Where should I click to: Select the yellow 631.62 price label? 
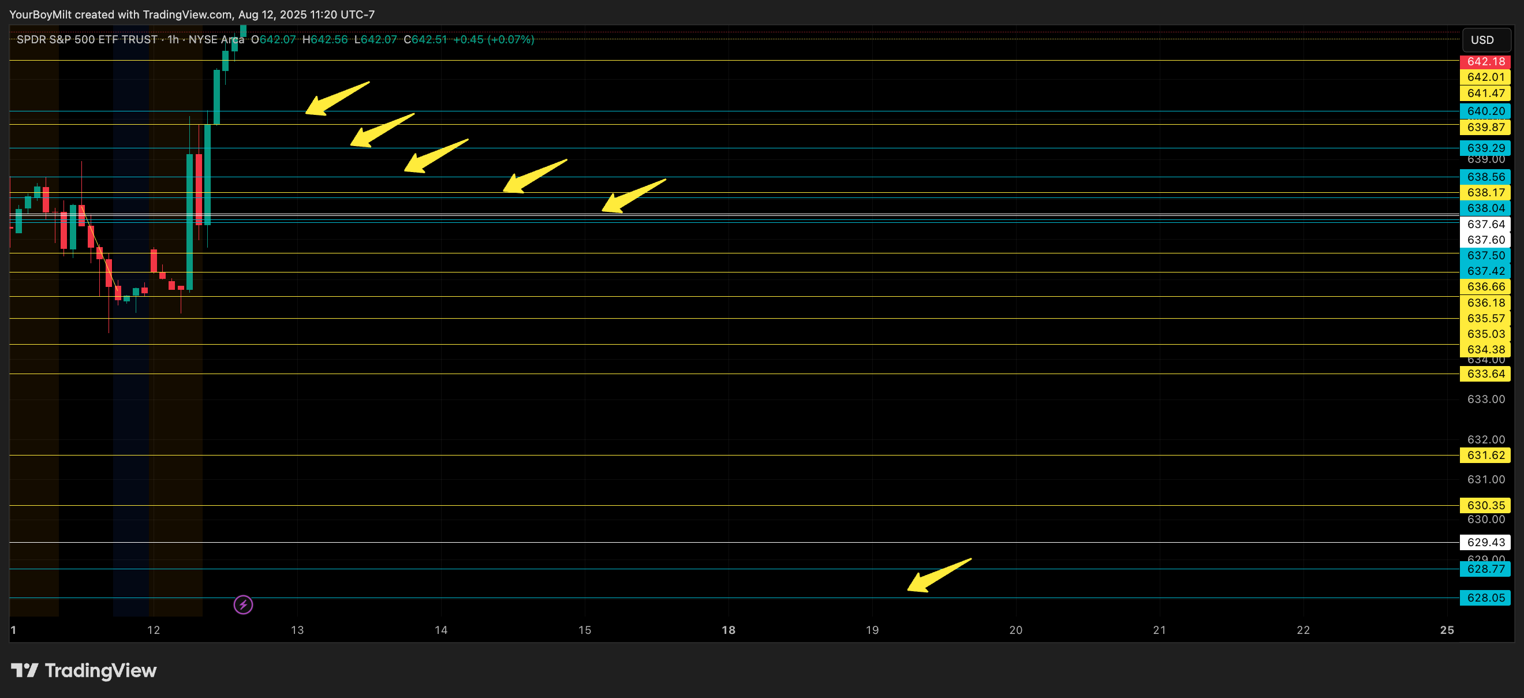pos(1485,455)
